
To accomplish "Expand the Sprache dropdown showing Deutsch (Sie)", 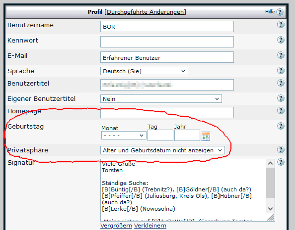I will click(x=144, y=71).
